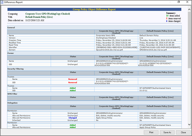Screen dimensions: 192x136
Task: Restore the window using title bar button
Action: point(179,2)
